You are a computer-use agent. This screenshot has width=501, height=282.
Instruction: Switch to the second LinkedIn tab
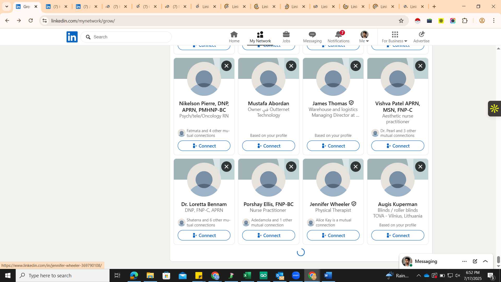tap(57, 7)
